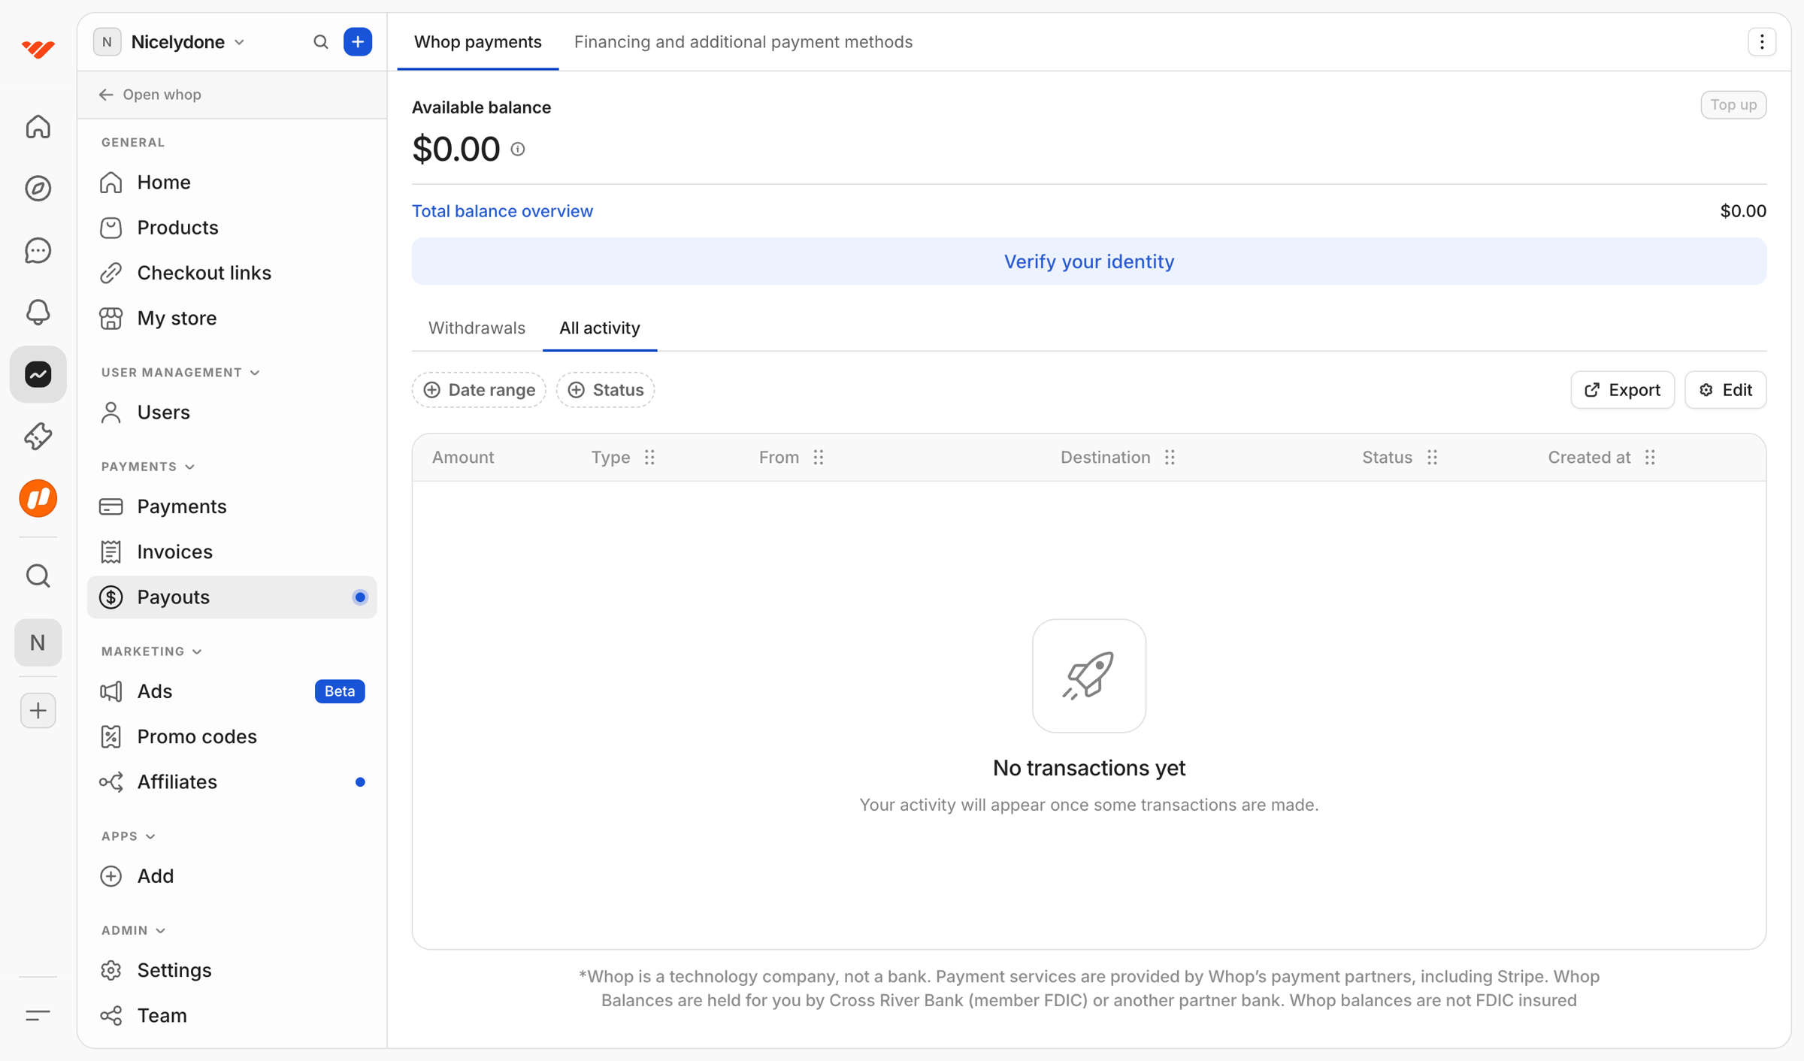1804x1061 pixels.
Task: Open Users in the sidebar
Action: [x=232, y=413]
